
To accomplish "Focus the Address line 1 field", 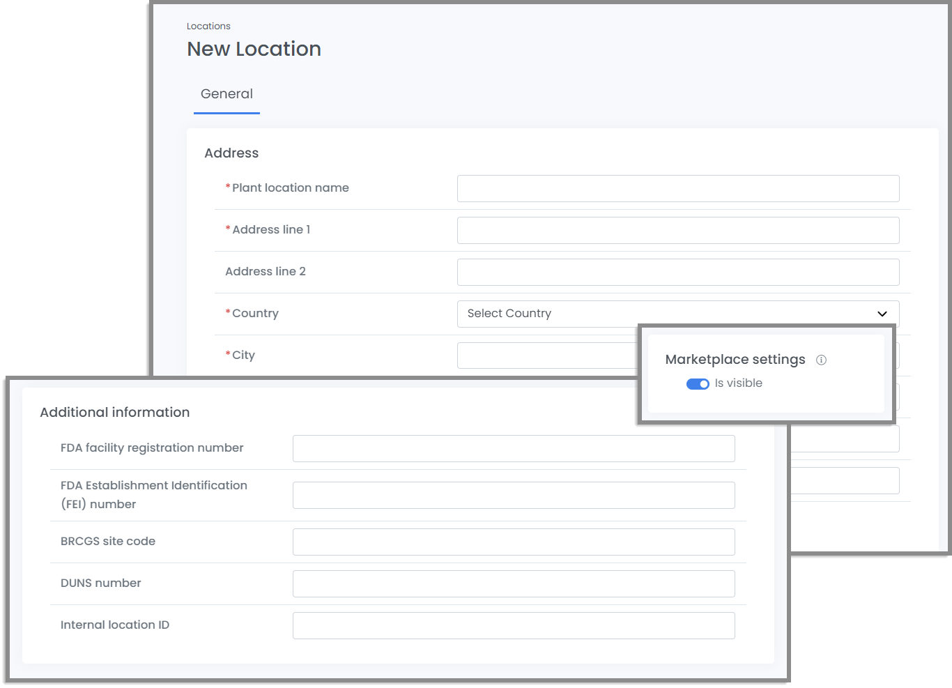I will [677, 230].
